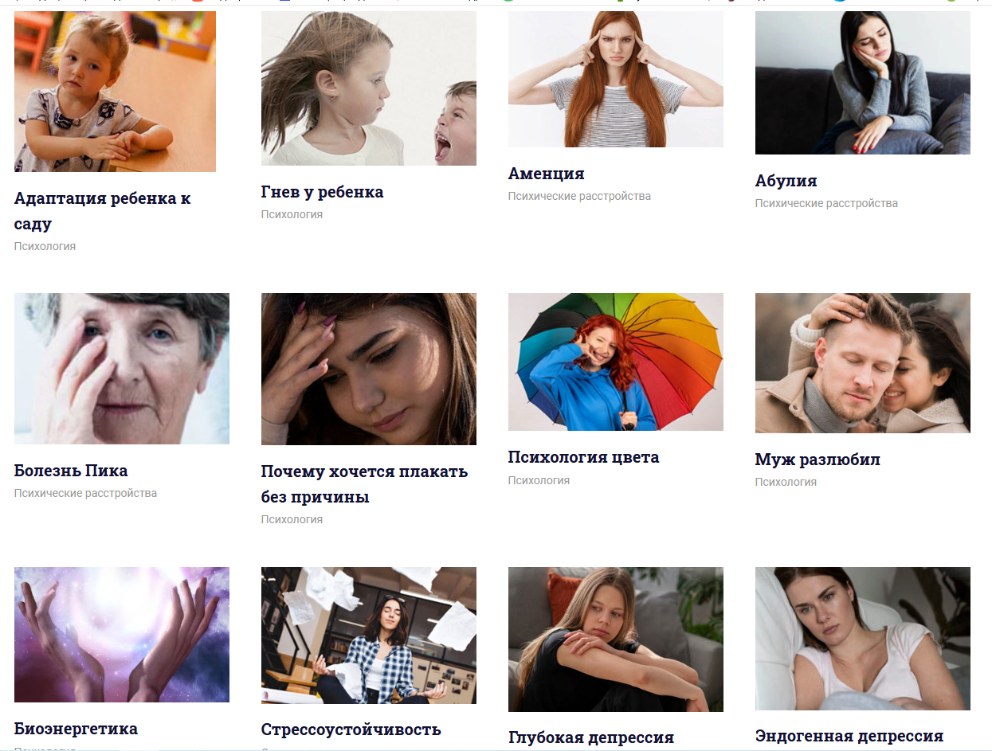Viewport: 992px width, 751px height.
Task: Click the elderly woman thumbnail image
Action: coord(122,369)
